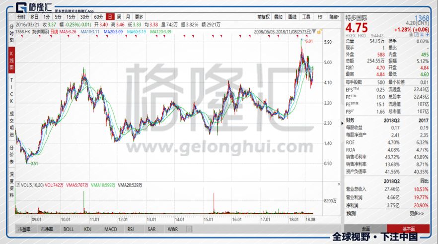Click the plus (add to watchlist) icon near the price
This screenshot has height=244, width=438.
click(x=428, y=35)
